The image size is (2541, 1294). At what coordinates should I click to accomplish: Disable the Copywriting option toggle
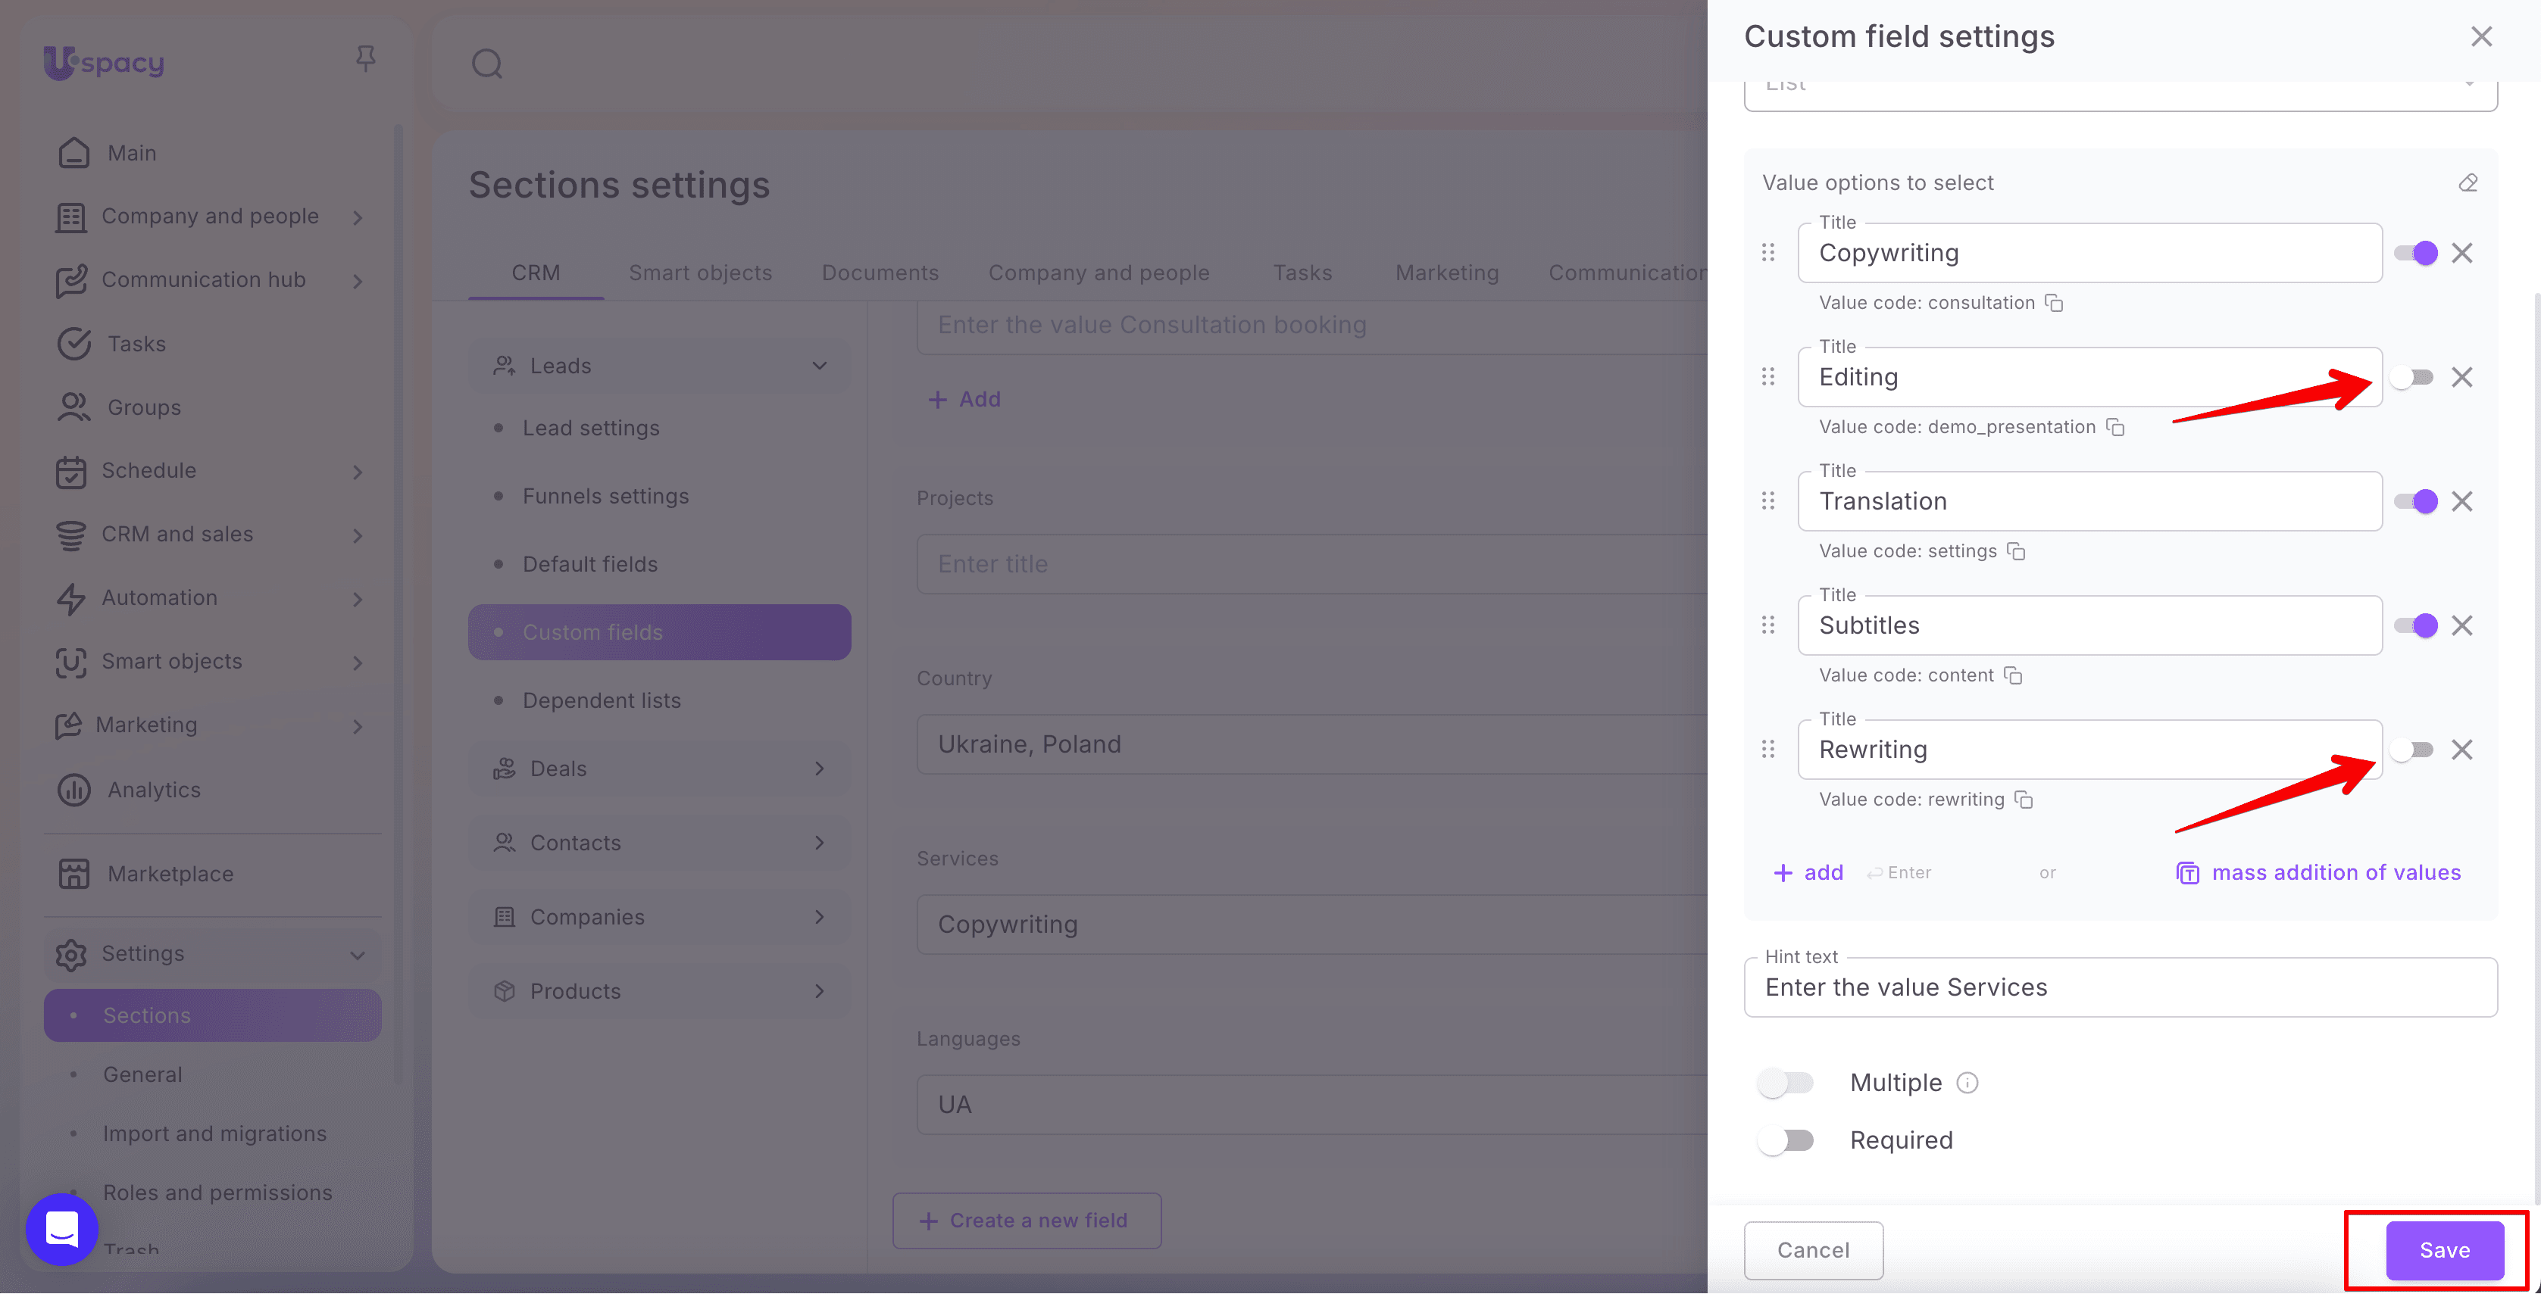[x=2416, y=254]
